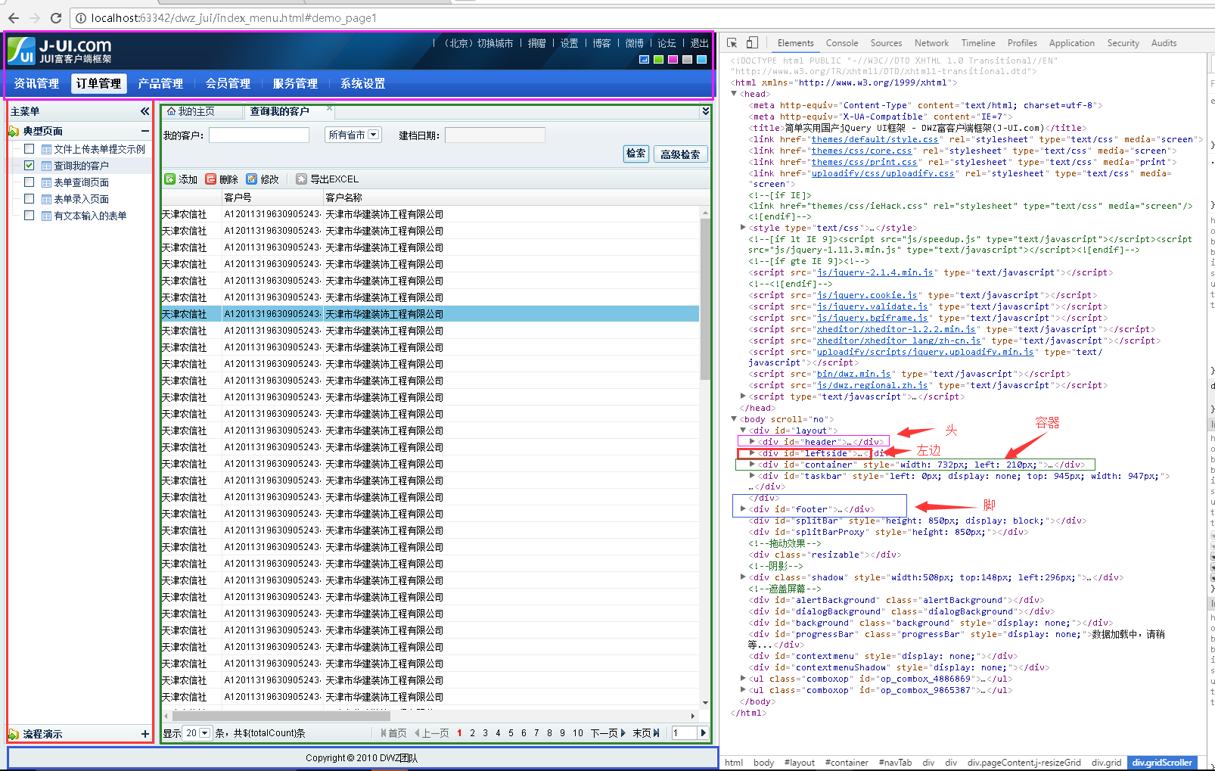The image size is (1215, 771).
Task: Click the 流程演示 folder icon
Action: 14,734
